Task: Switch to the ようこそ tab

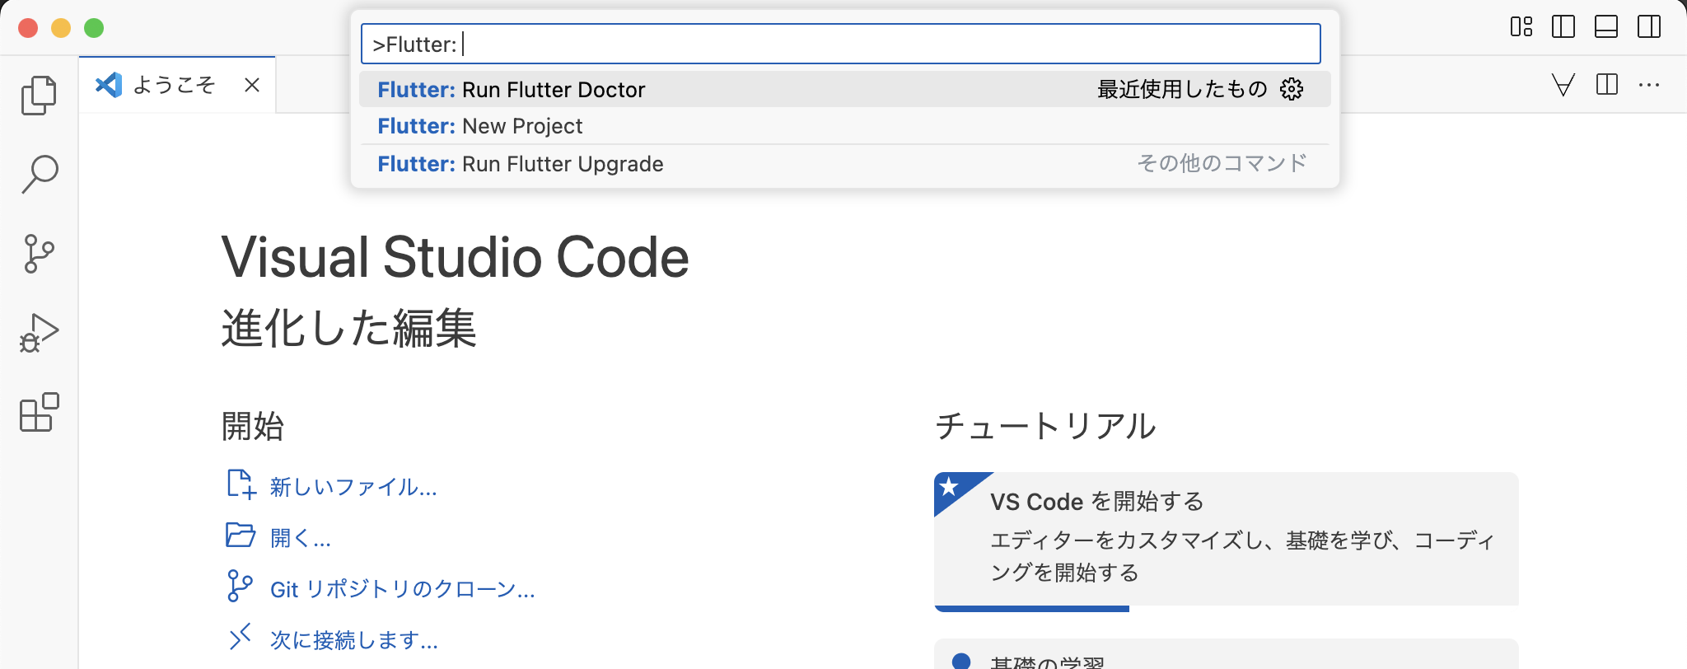Action: (x=173, y=85)
